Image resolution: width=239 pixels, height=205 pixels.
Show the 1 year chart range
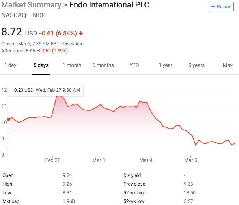pyautogui.click(x=165, y=65)
